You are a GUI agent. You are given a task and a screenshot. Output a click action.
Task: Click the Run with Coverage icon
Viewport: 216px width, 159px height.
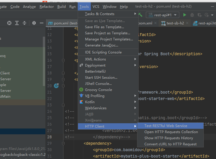coord(199,15)
